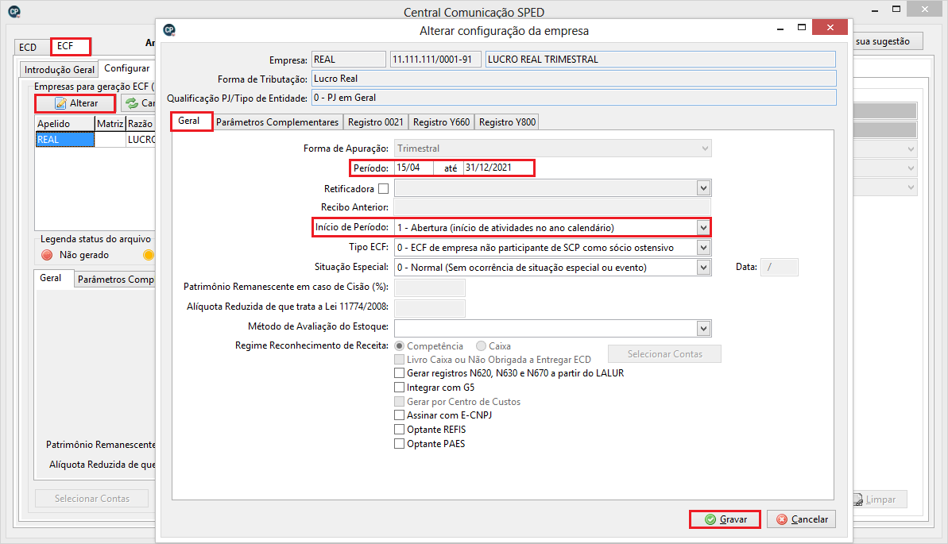
Task: Toggle the Gerar por Centro de Custos checkbox
Action: pyautogui.click(x=399, y=401)
